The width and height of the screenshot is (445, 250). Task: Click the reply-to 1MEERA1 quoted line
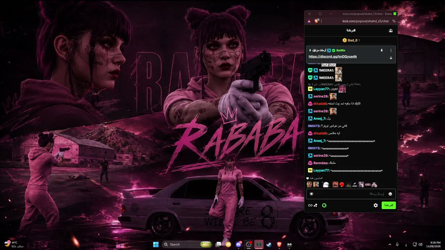tap(334, 84)
